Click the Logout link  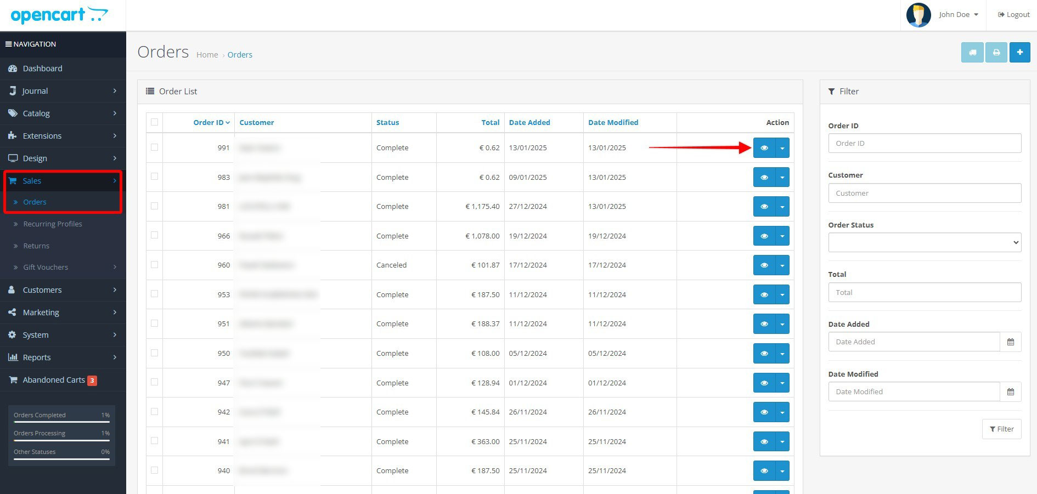point(1013,15)
